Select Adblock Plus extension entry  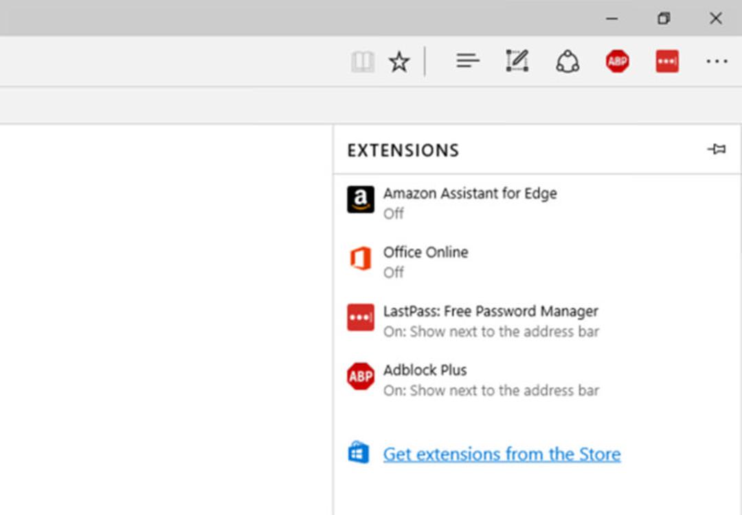[537, 380]
